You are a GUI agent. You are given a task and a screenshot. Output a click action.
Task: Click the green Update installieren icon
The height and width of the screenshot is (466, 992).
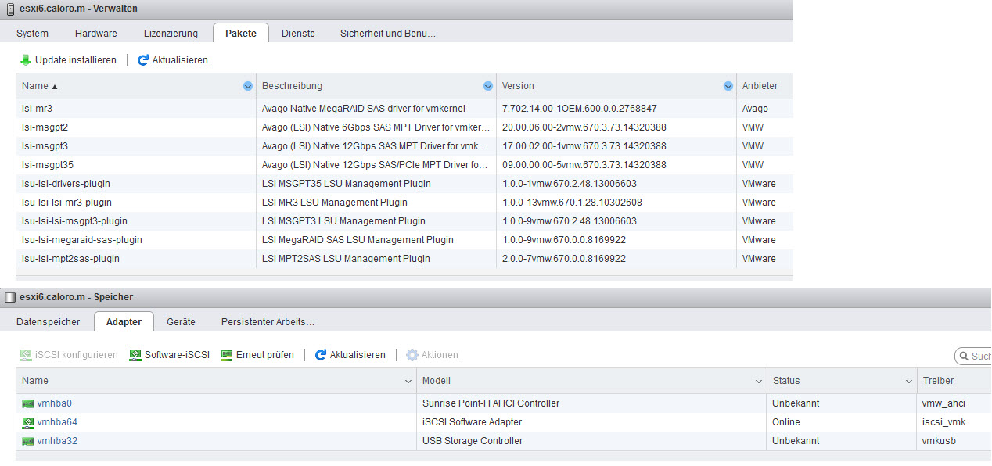click(26, 60)
